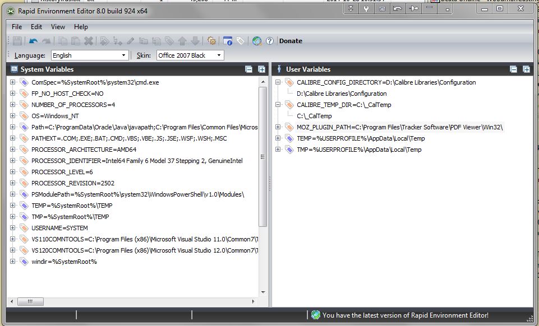The width and height of the screenshot is (539, 326).
Task: Click the Delete X toolbar icon
Action: [89, 41]
